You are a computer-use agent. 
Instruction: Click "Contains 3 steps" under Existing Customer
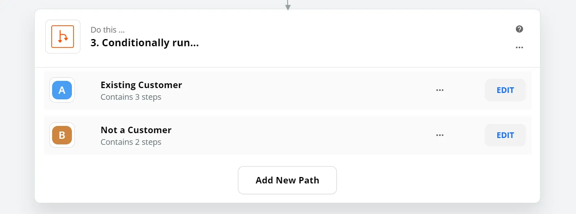[x=130, y=97]
